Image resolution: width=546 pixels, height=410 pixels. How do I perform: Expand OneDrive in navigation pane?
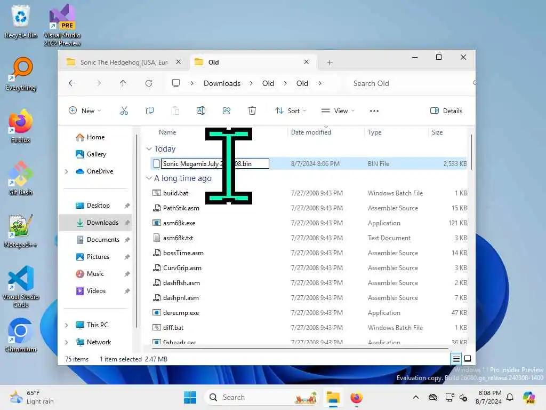(x=66, y=171)
